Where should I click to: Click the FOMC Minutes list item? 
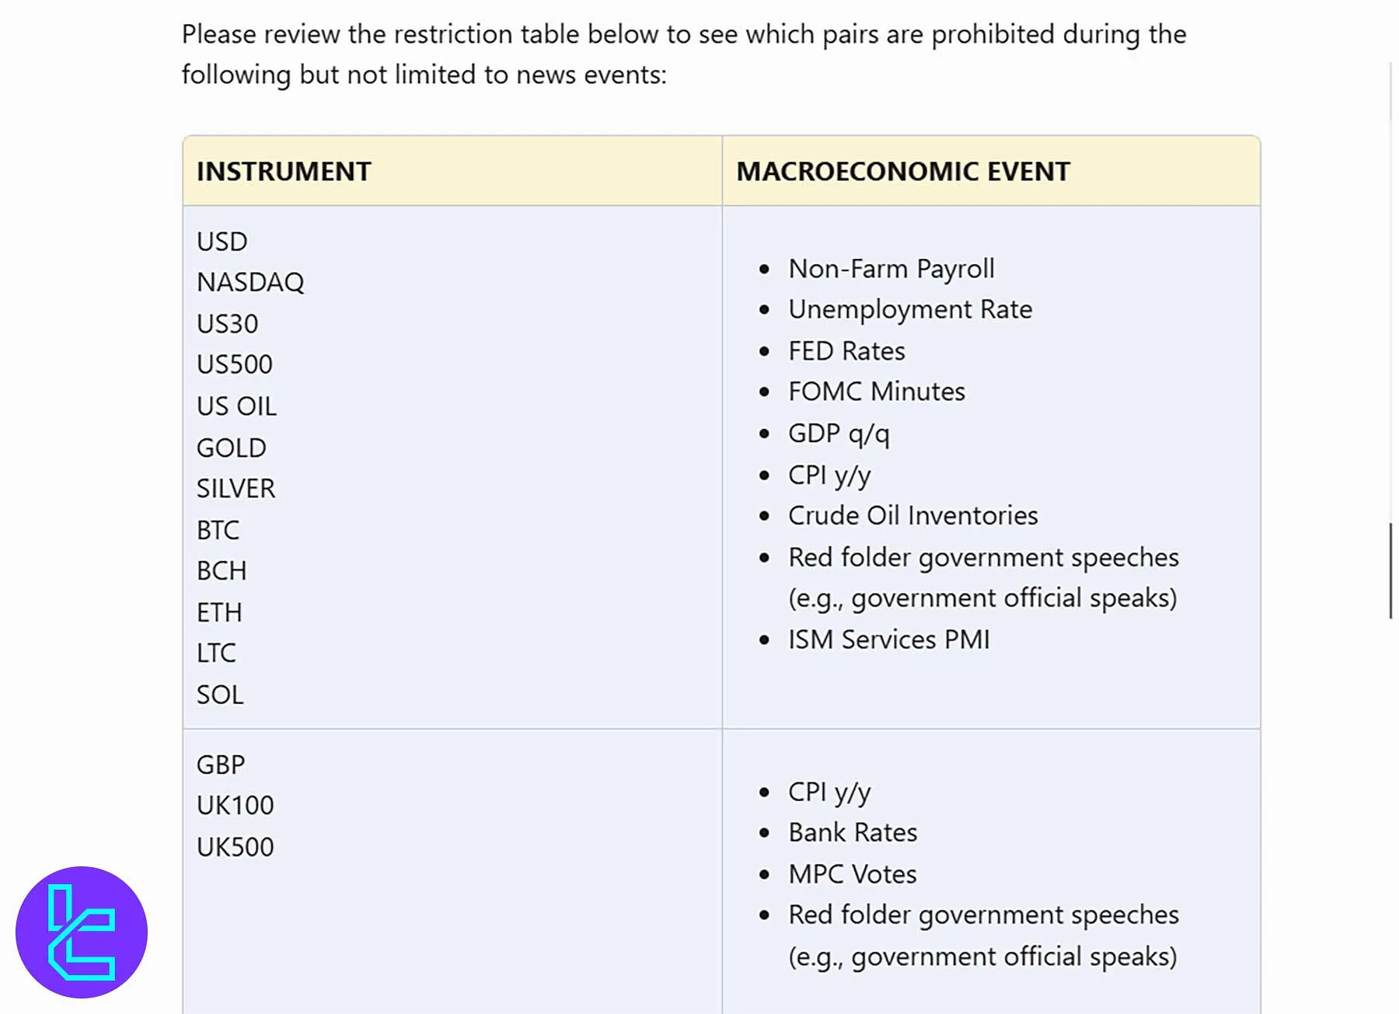point(876,392)
